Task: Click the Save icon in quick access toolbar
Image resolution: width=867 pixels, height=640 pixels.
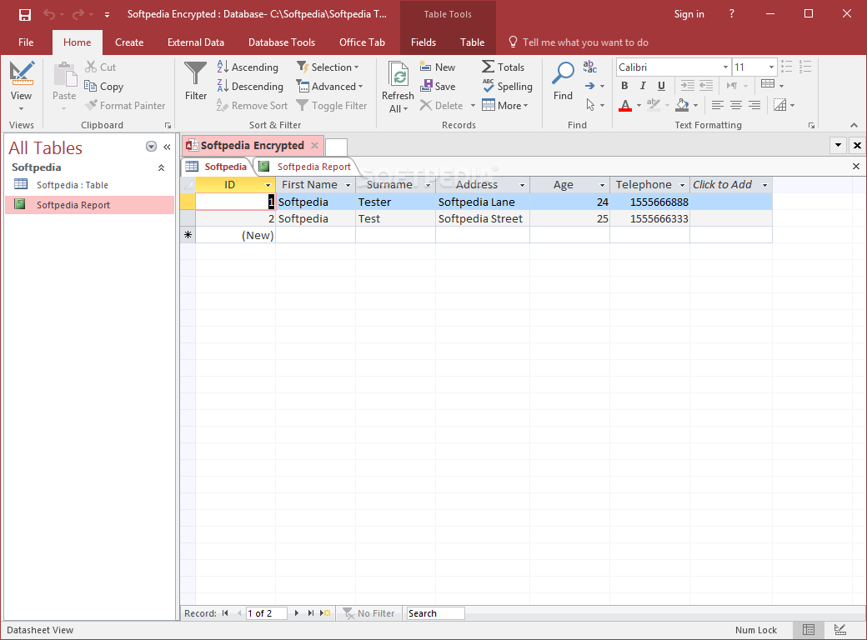Action: coord(25,14)
